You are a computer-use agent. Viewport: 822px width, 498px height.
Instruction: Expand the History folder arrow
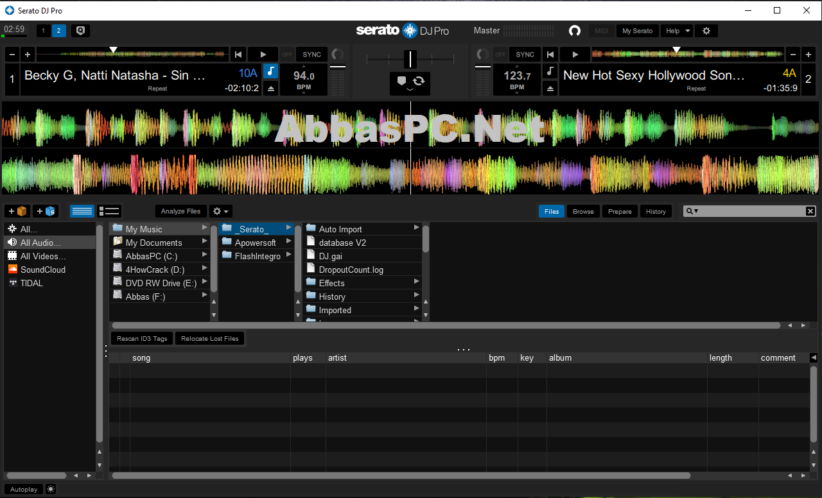(x=417, y=296)
